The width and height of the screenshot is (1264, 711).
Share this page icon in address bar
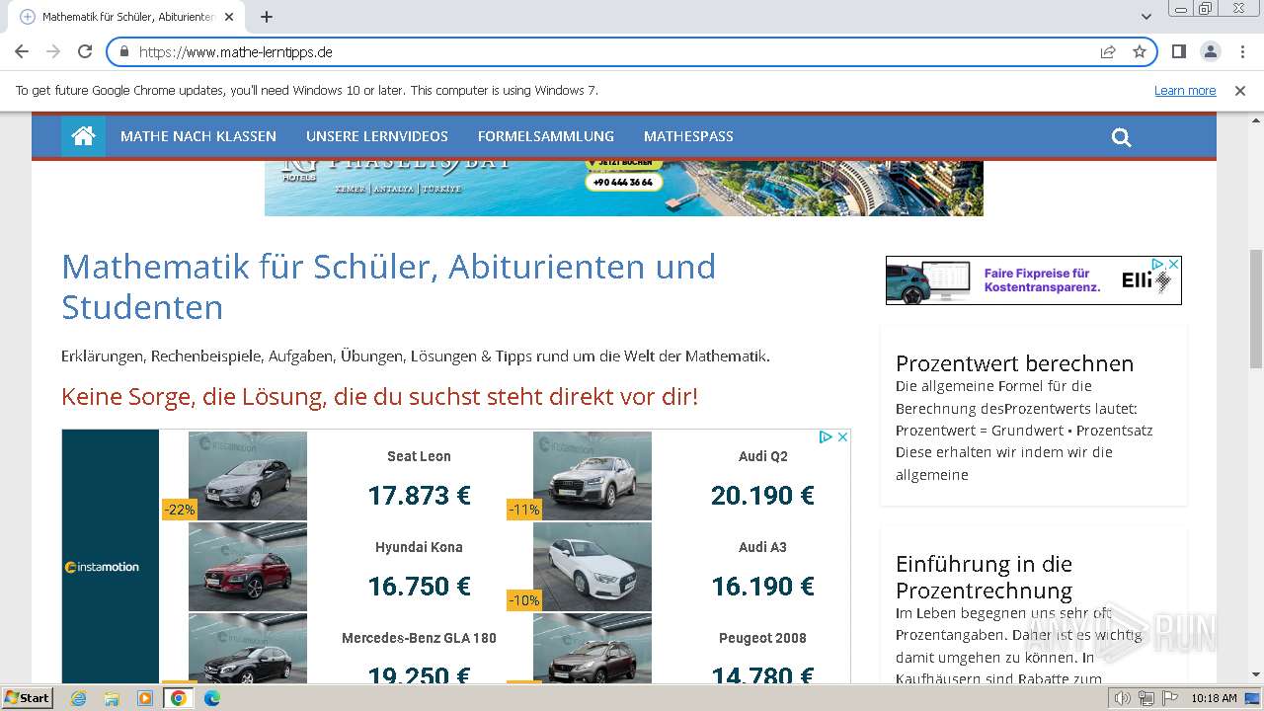[1108, 51]
